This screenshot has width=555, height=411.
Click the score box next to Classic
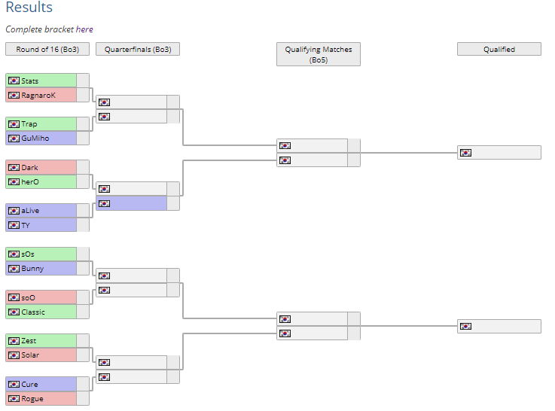(83, 312)
